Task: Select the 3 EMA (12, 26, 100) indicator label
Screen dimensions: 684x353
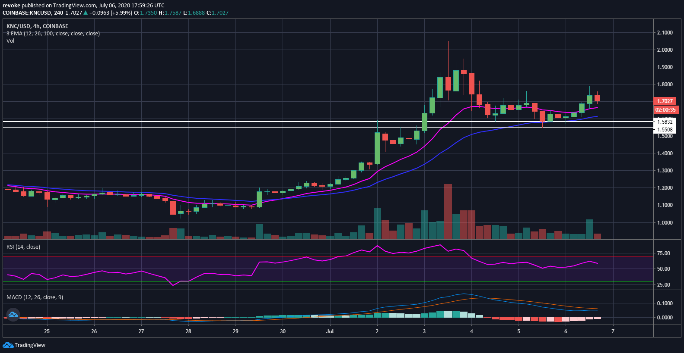Action: [53, 34]
